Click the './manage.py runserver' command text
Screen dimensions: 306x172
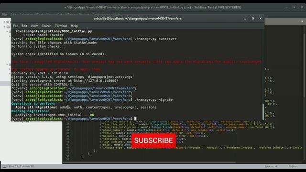[x=155, y=39]
